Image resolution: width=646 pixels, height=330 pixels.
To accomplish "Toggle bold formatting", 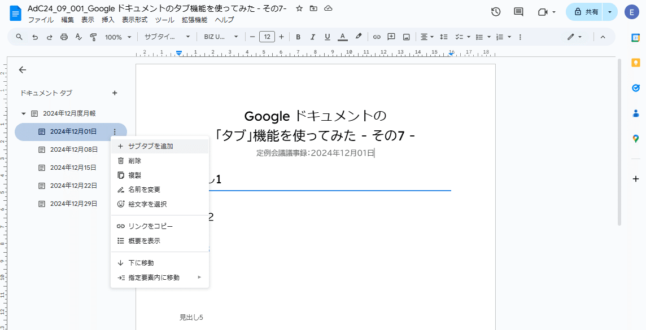I will pyautogui.click(x=298, y=37).
